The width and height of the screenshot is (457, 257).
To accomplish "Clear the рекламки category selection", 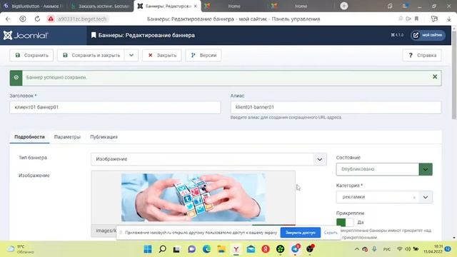I will (x=414, y=197).
